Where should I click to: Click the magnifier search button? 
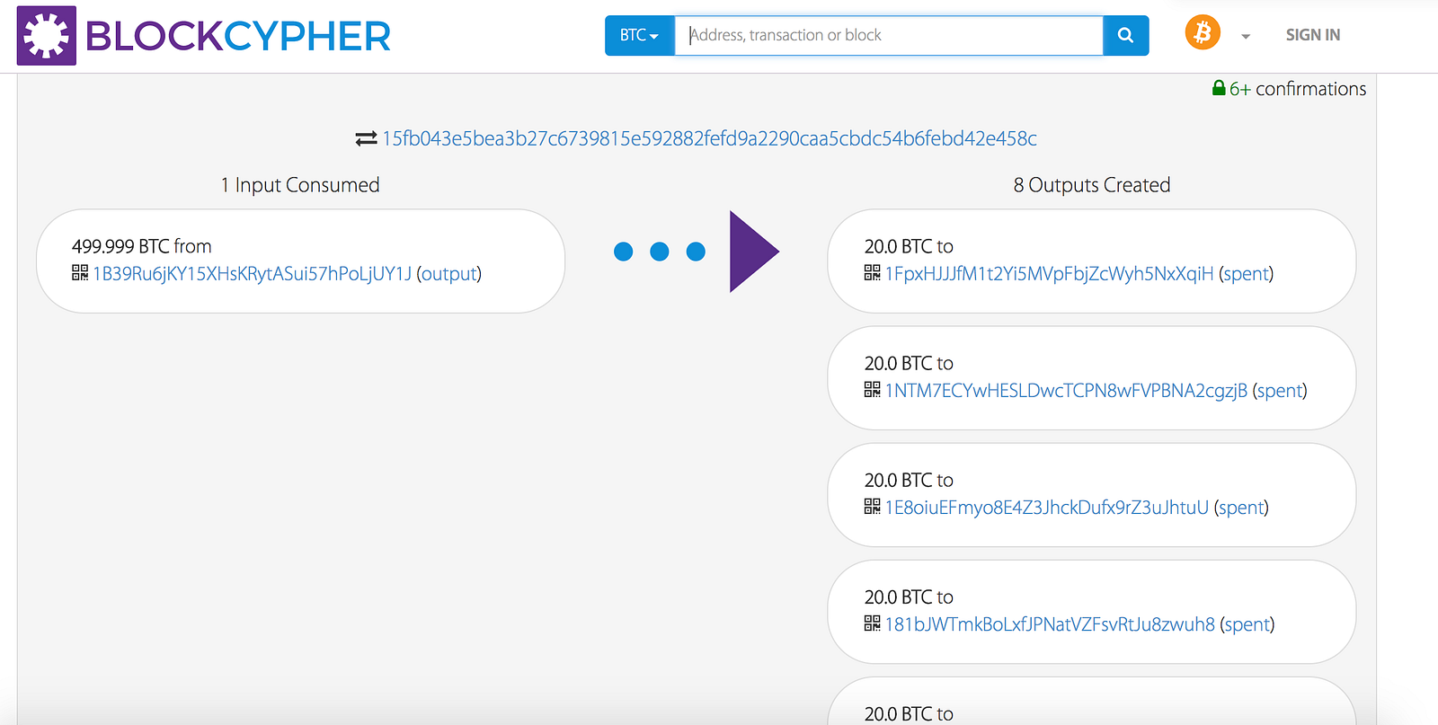pos(1125,35)
